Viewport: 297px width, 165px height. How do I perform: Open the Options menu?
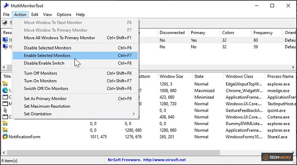click(64, 15)
